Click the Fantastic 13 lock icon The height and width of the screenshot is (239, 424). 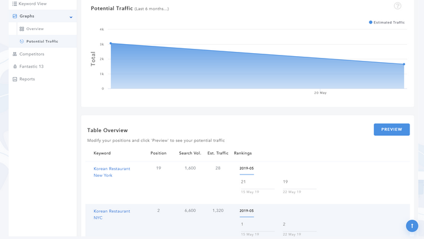click(15, 66)
